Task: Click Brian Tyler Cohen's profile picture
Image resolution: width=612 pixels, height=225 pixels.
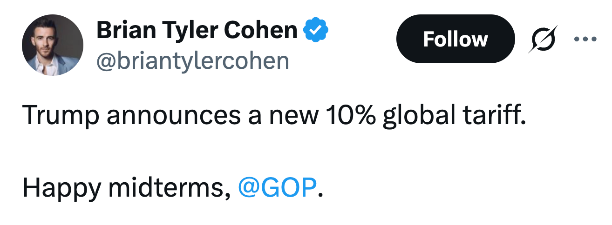Action: (x=53, y=45)
